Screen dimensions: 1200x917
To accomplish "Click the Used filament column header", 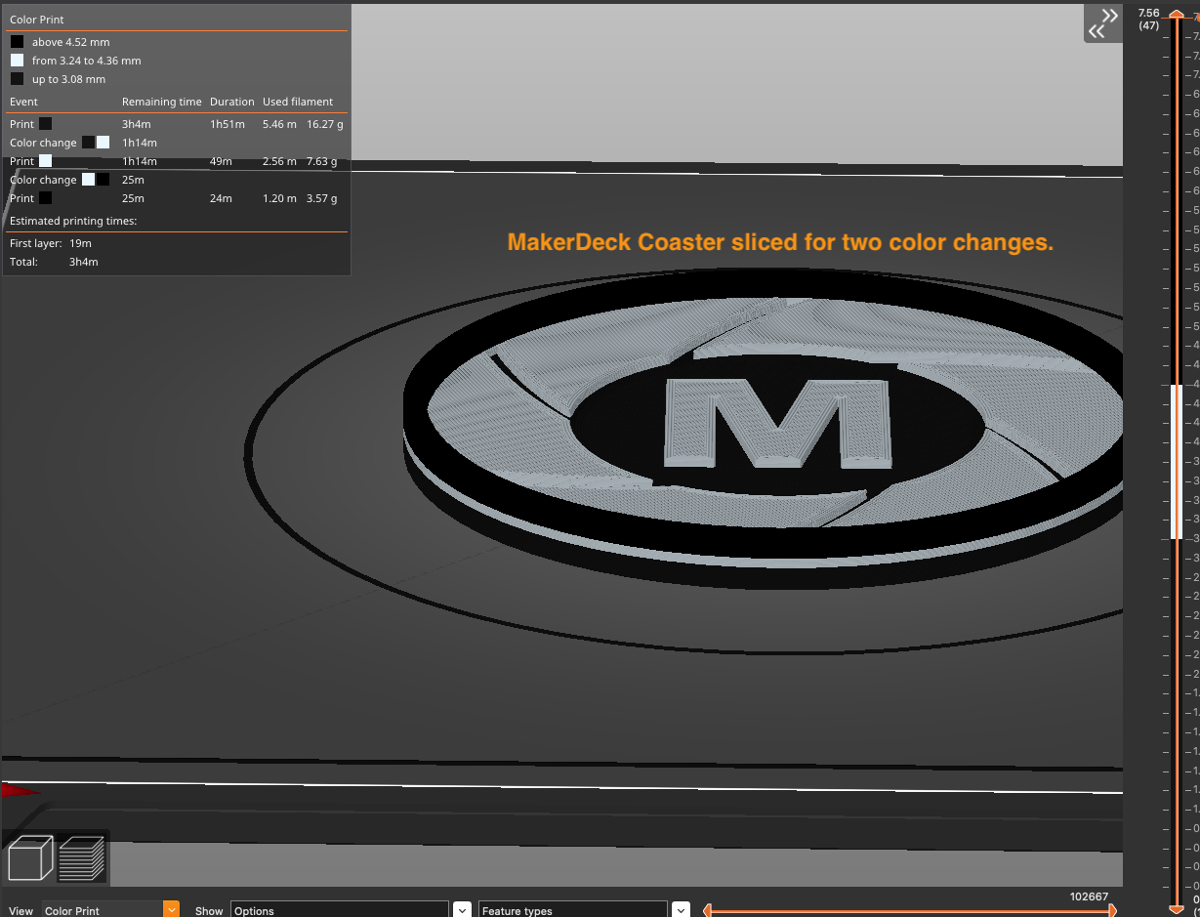I will [298, 102].
